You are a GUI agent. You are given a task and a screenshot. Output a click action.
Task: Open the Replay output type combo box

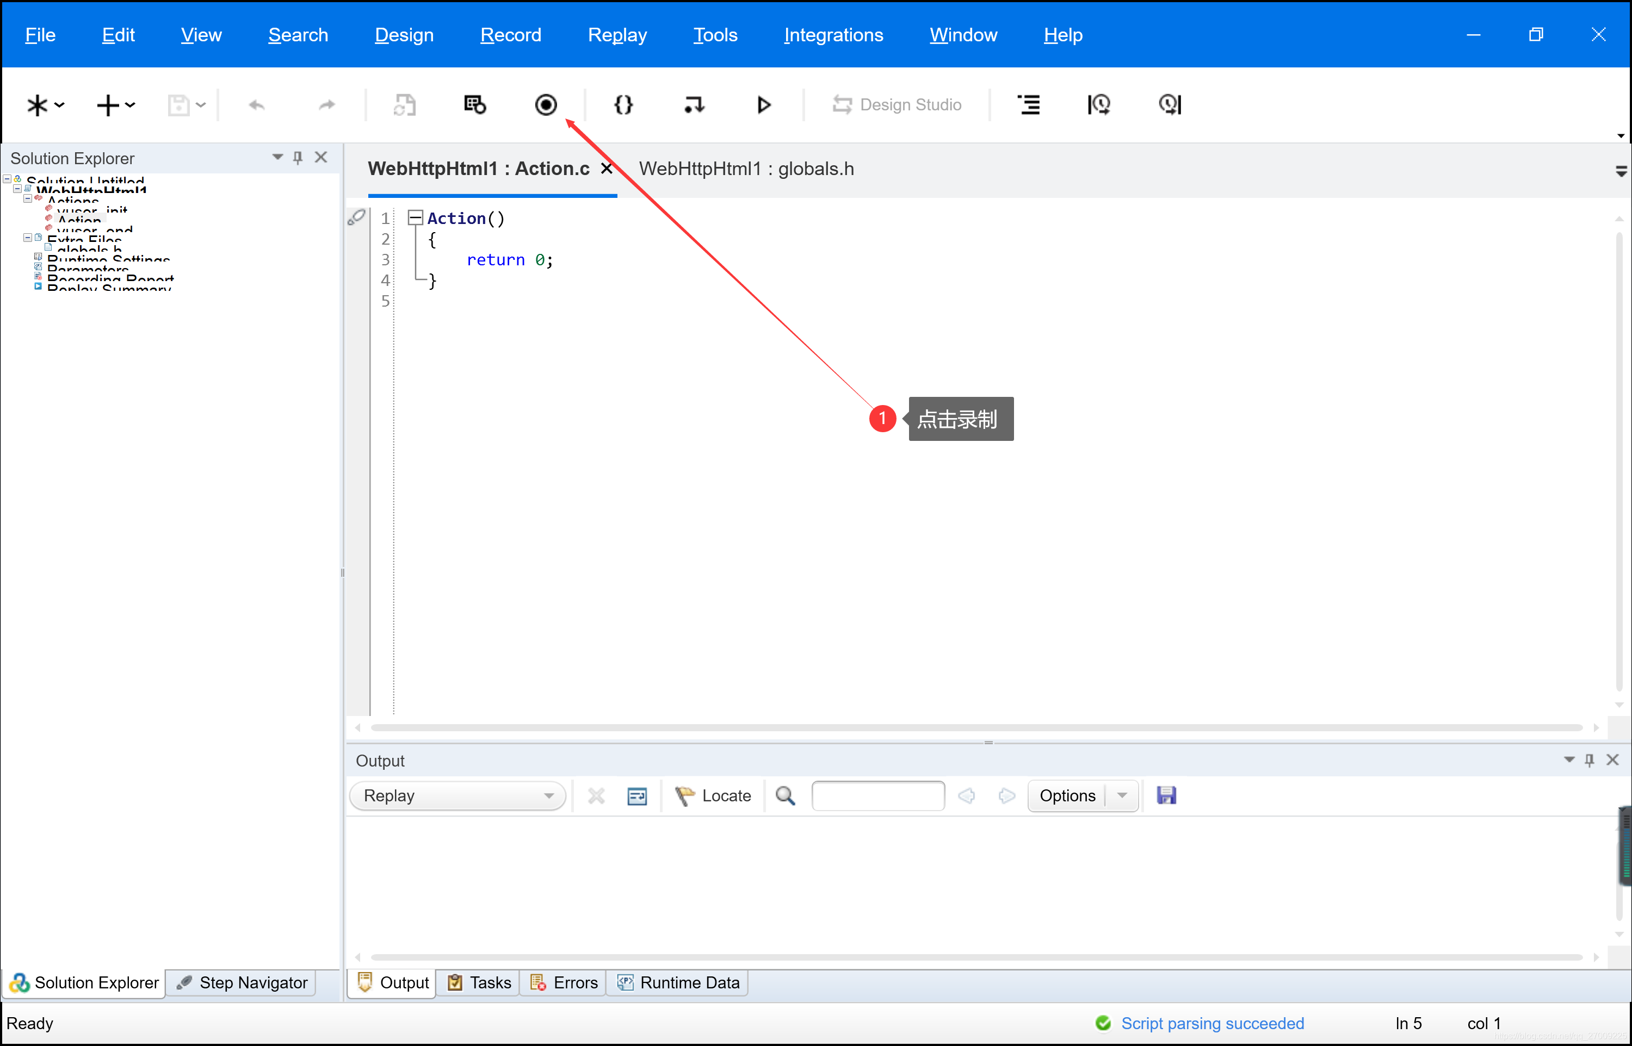tap(458, 795)
